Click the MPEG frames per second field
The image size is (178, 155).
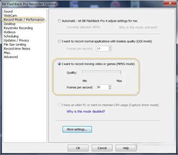102,87
